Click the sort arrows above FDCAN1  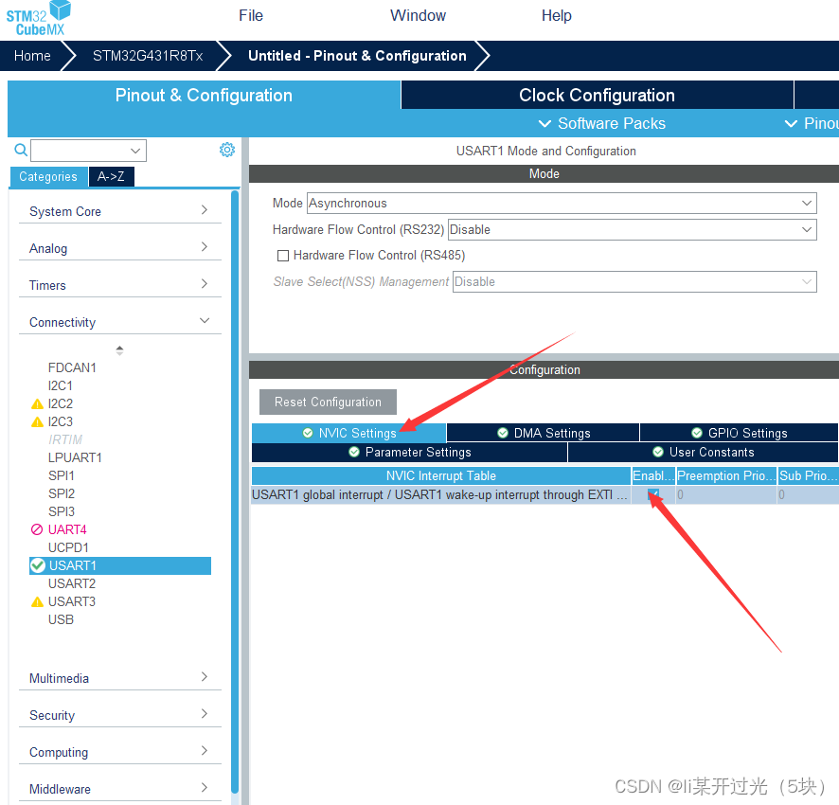point(119,350)
